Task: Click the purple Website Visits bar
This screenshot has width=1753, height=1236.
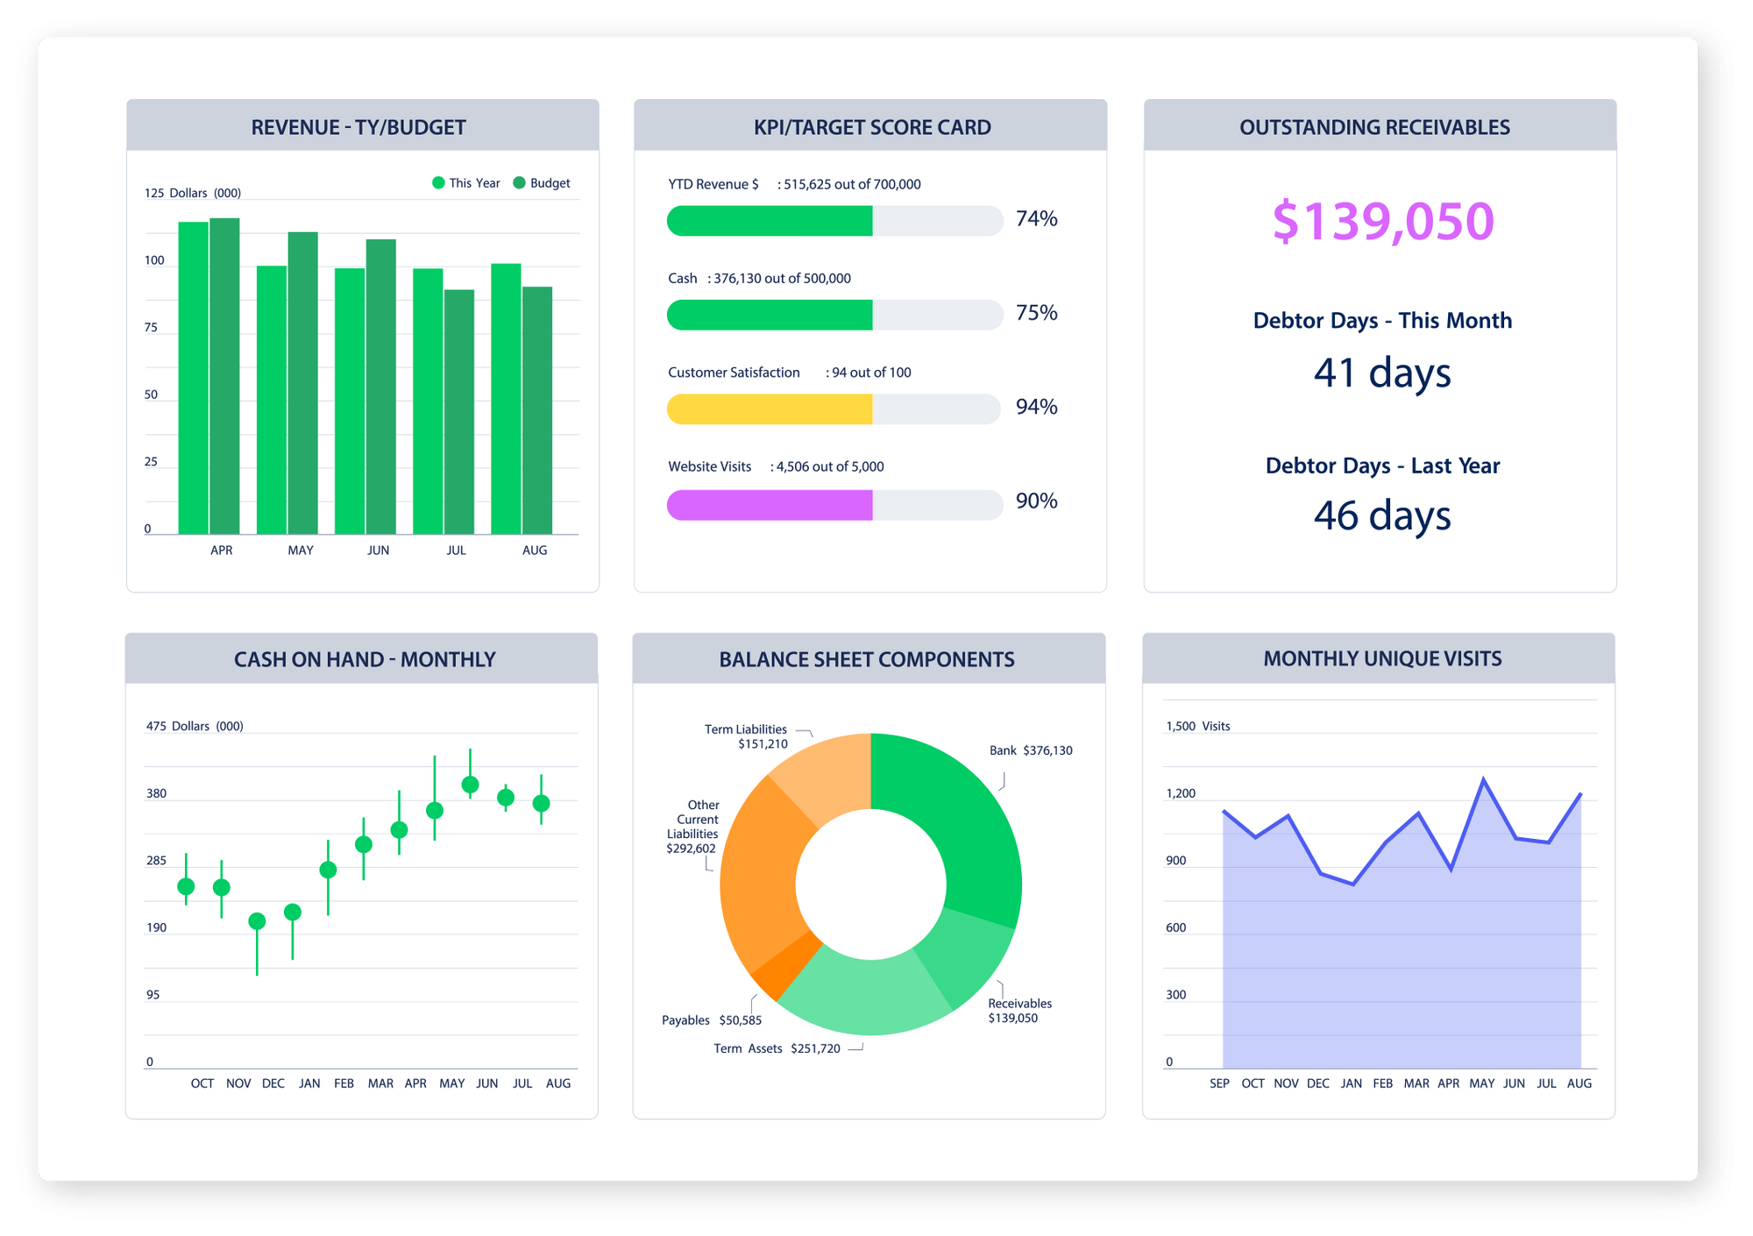Action: pos(770,505)
